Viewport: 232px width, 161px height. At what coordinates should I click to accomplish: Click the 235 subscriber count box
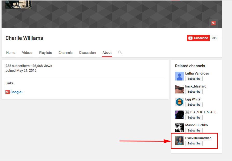214,38
